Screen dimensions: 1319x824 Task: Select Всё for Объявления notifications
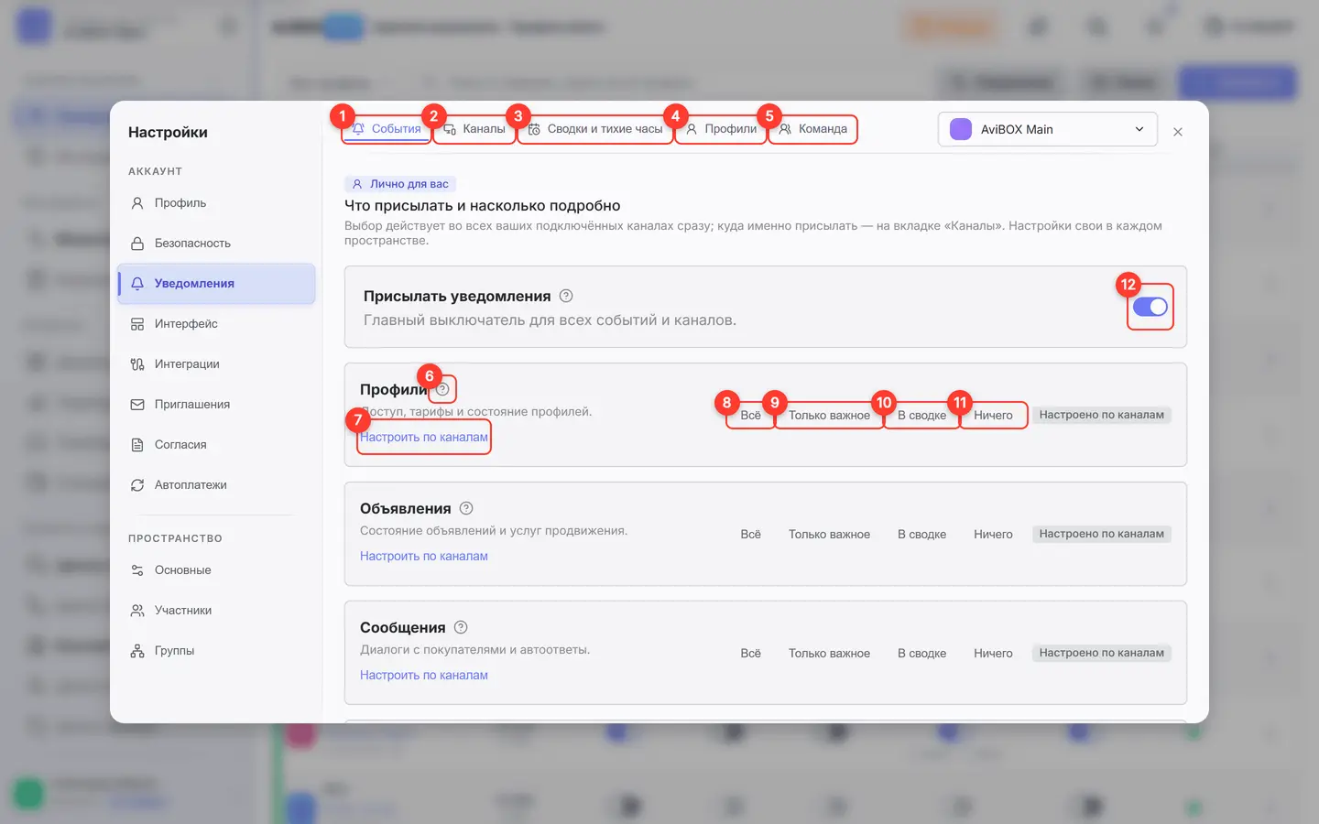(751, 535)
